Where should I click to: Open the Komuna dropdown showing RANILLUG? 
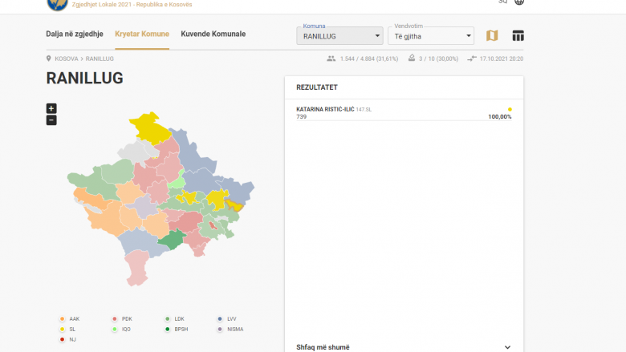click(x=339, y=36)
